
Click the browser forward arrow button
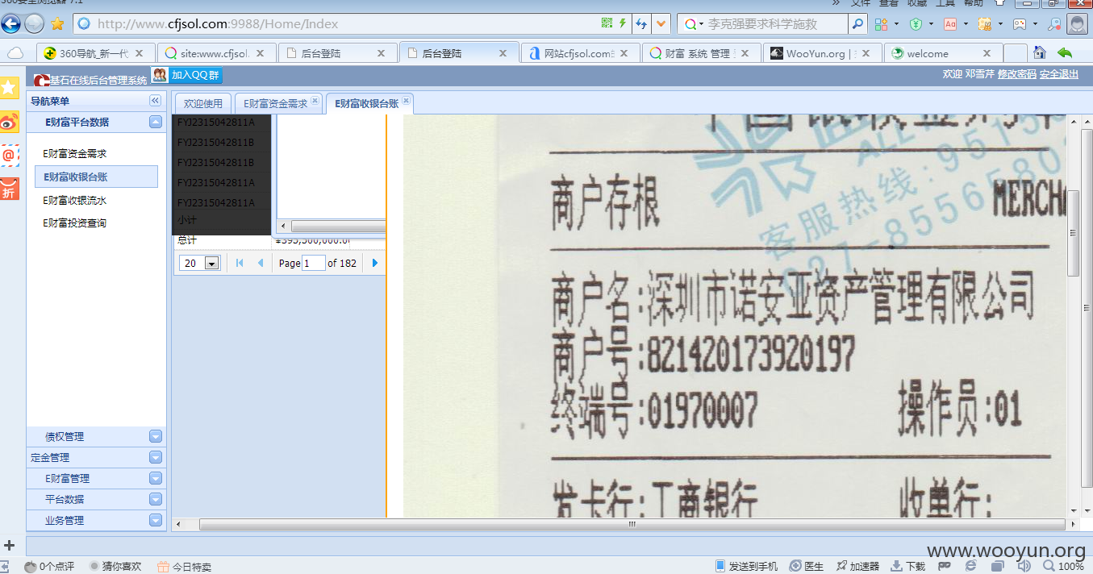34,24
